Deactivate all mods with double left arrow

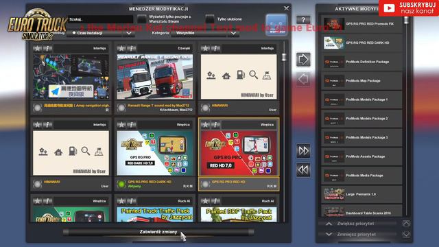point(303,169)
